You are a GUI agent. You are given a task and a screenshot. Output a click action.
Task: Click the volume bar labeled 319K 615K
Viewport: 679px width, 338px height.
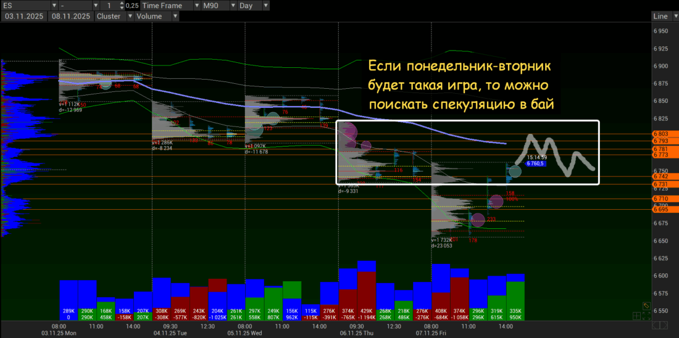coord(497,299)
